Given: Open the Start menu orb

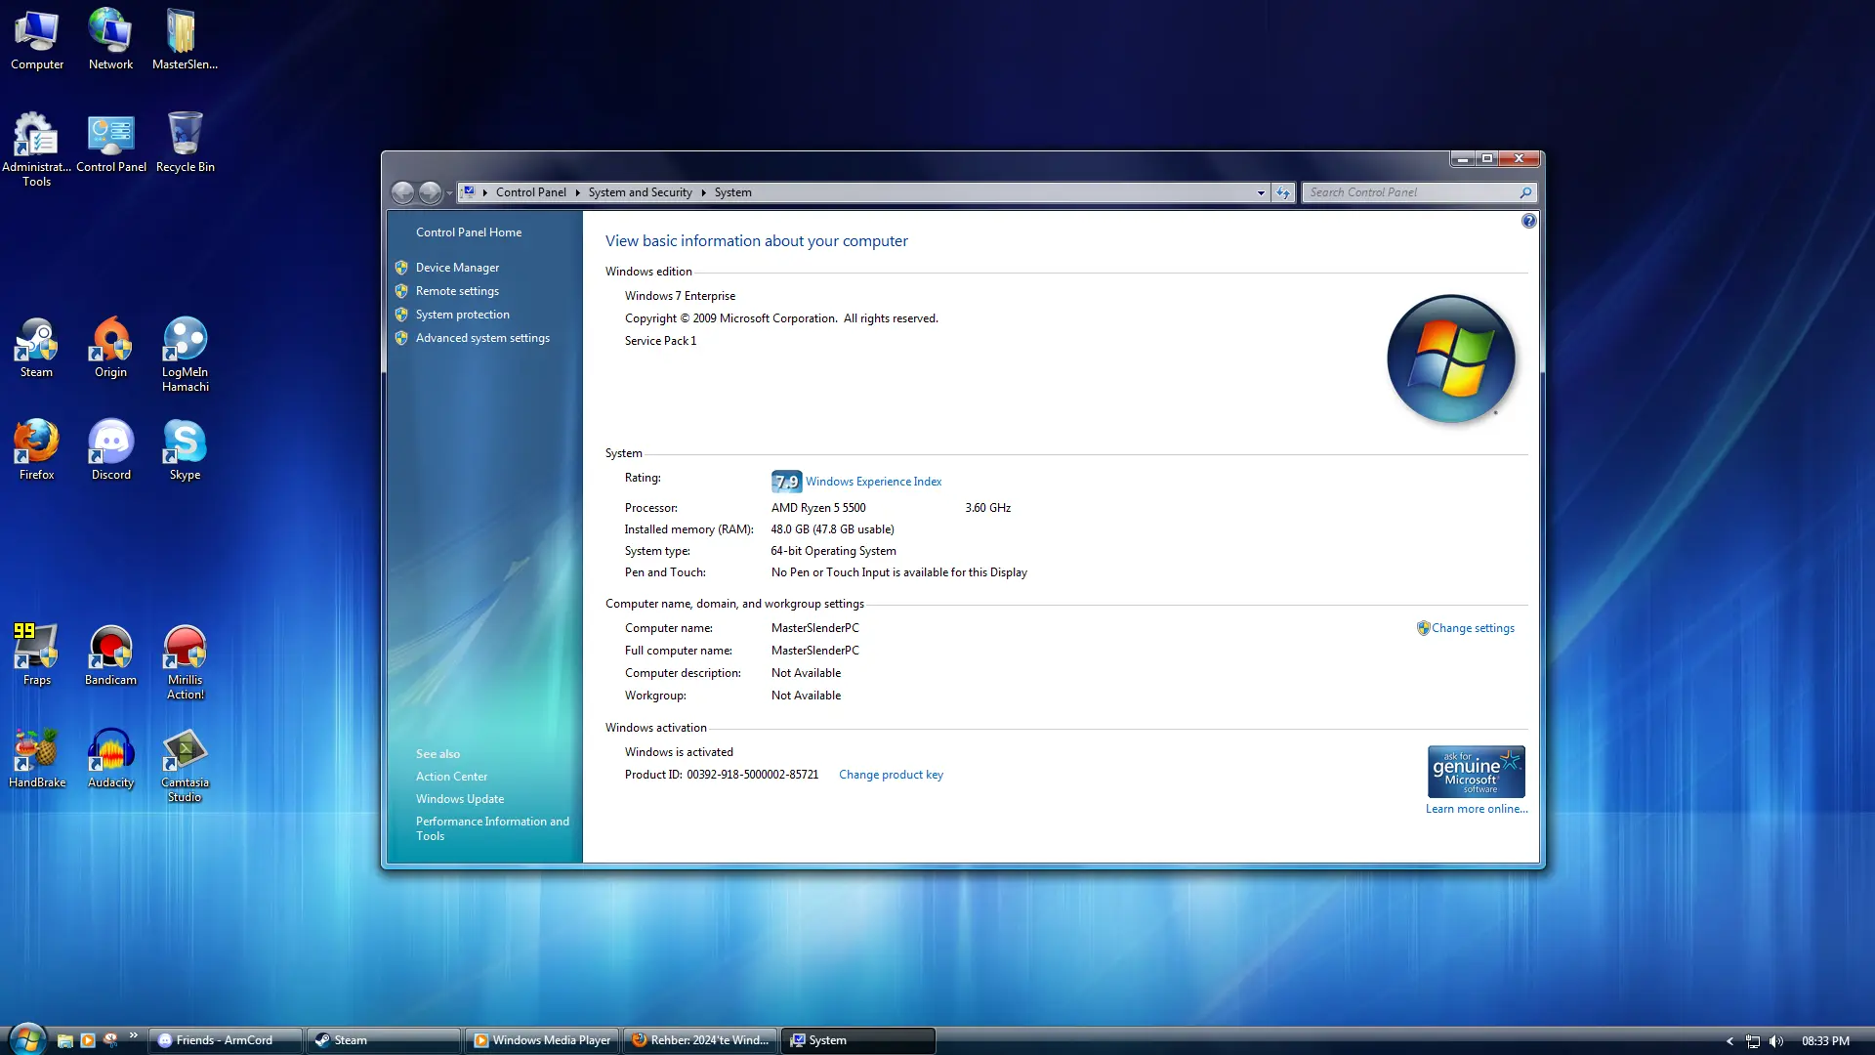Looking at the screenshot, I should (27, 1038).
